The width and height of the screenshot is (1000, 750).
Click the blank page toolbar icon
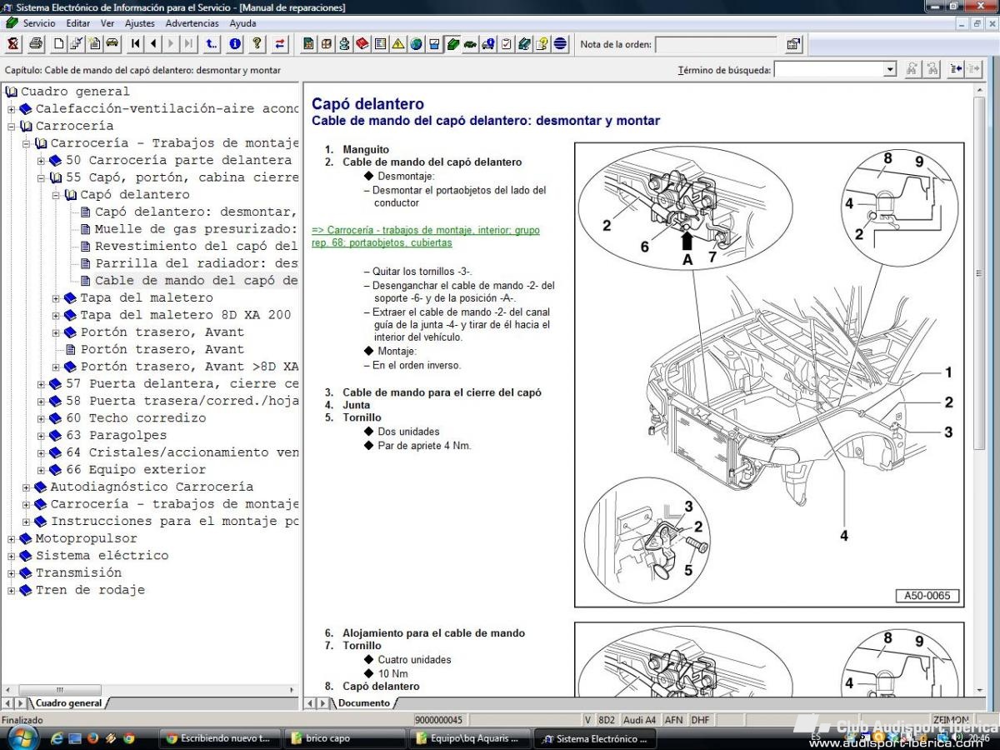coord(59,44)
